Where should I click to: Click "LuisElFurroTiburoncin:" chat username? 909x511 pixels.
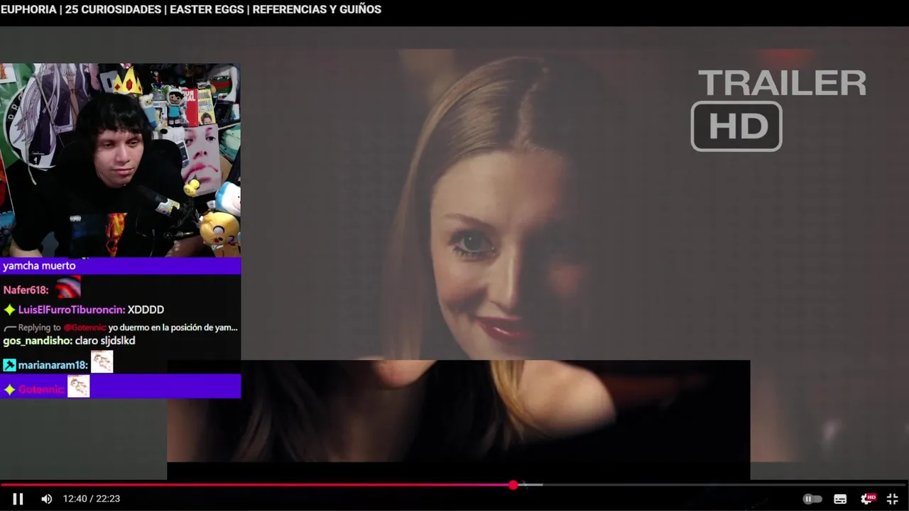71,309
